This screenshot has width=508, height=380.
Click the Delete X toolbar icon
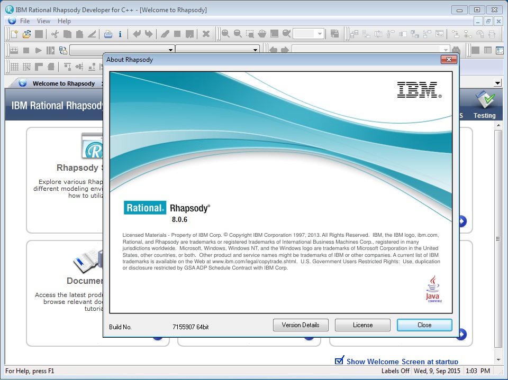[206, 34]
